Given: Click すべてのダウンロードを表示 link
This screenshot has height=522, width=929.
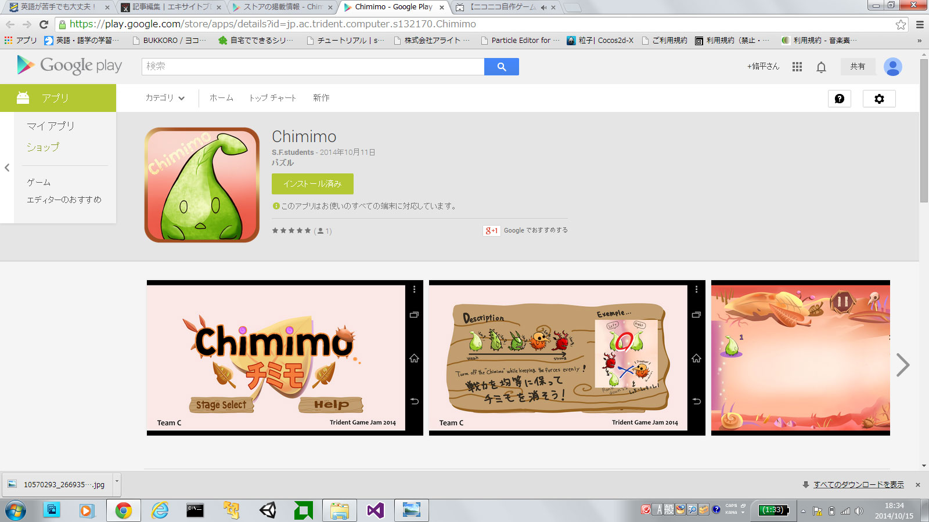Looking at the screenshot, I should pyautogui.click(x=858, y=485).
